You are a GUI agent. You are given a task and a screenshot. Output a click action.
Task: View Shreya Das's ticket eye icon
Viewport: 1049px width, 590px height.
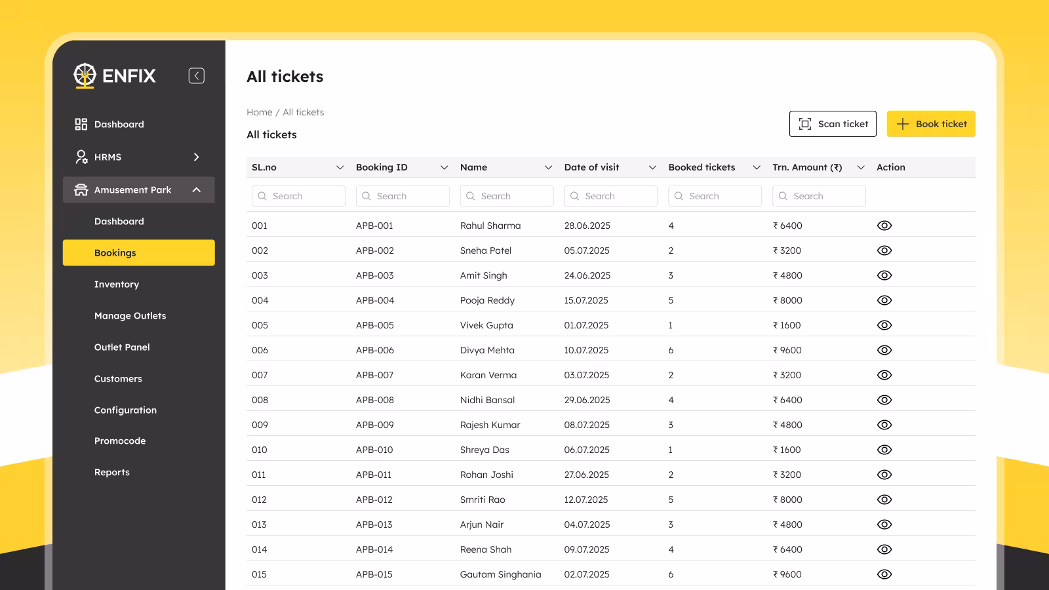[x=884, y=450]
